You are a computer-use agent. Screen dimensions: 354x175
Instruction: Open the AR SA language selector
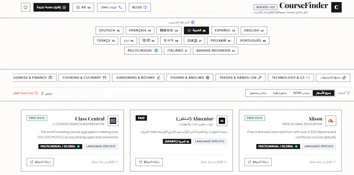[83, 7]
